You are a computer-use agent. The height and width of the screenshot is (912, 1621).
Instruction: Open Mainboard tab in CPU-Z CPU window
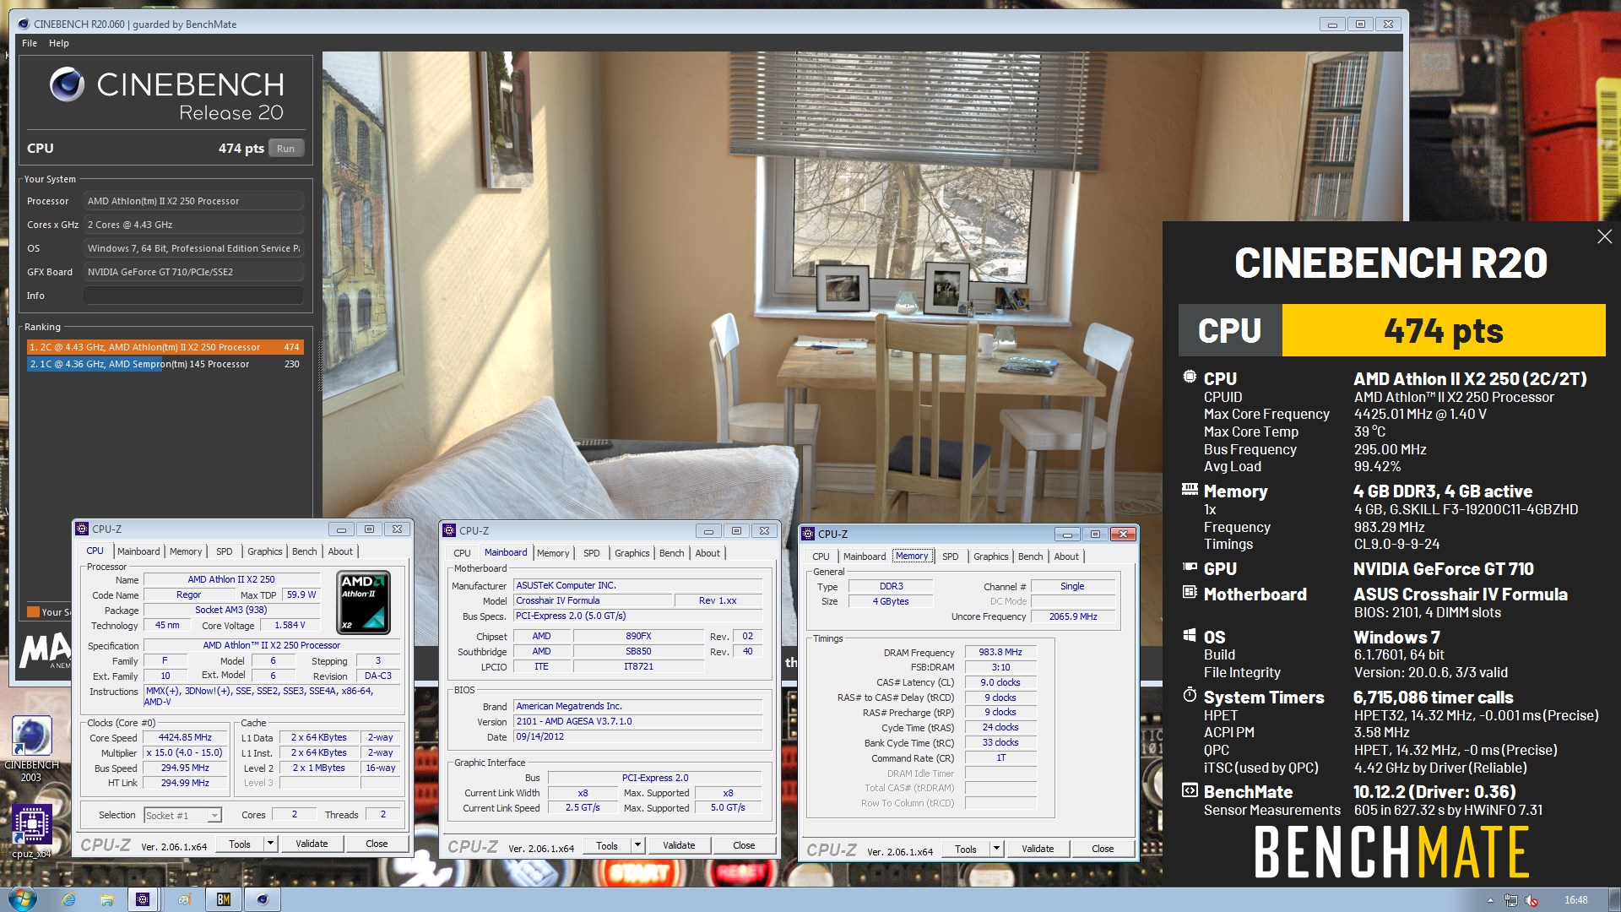[138, 551]
